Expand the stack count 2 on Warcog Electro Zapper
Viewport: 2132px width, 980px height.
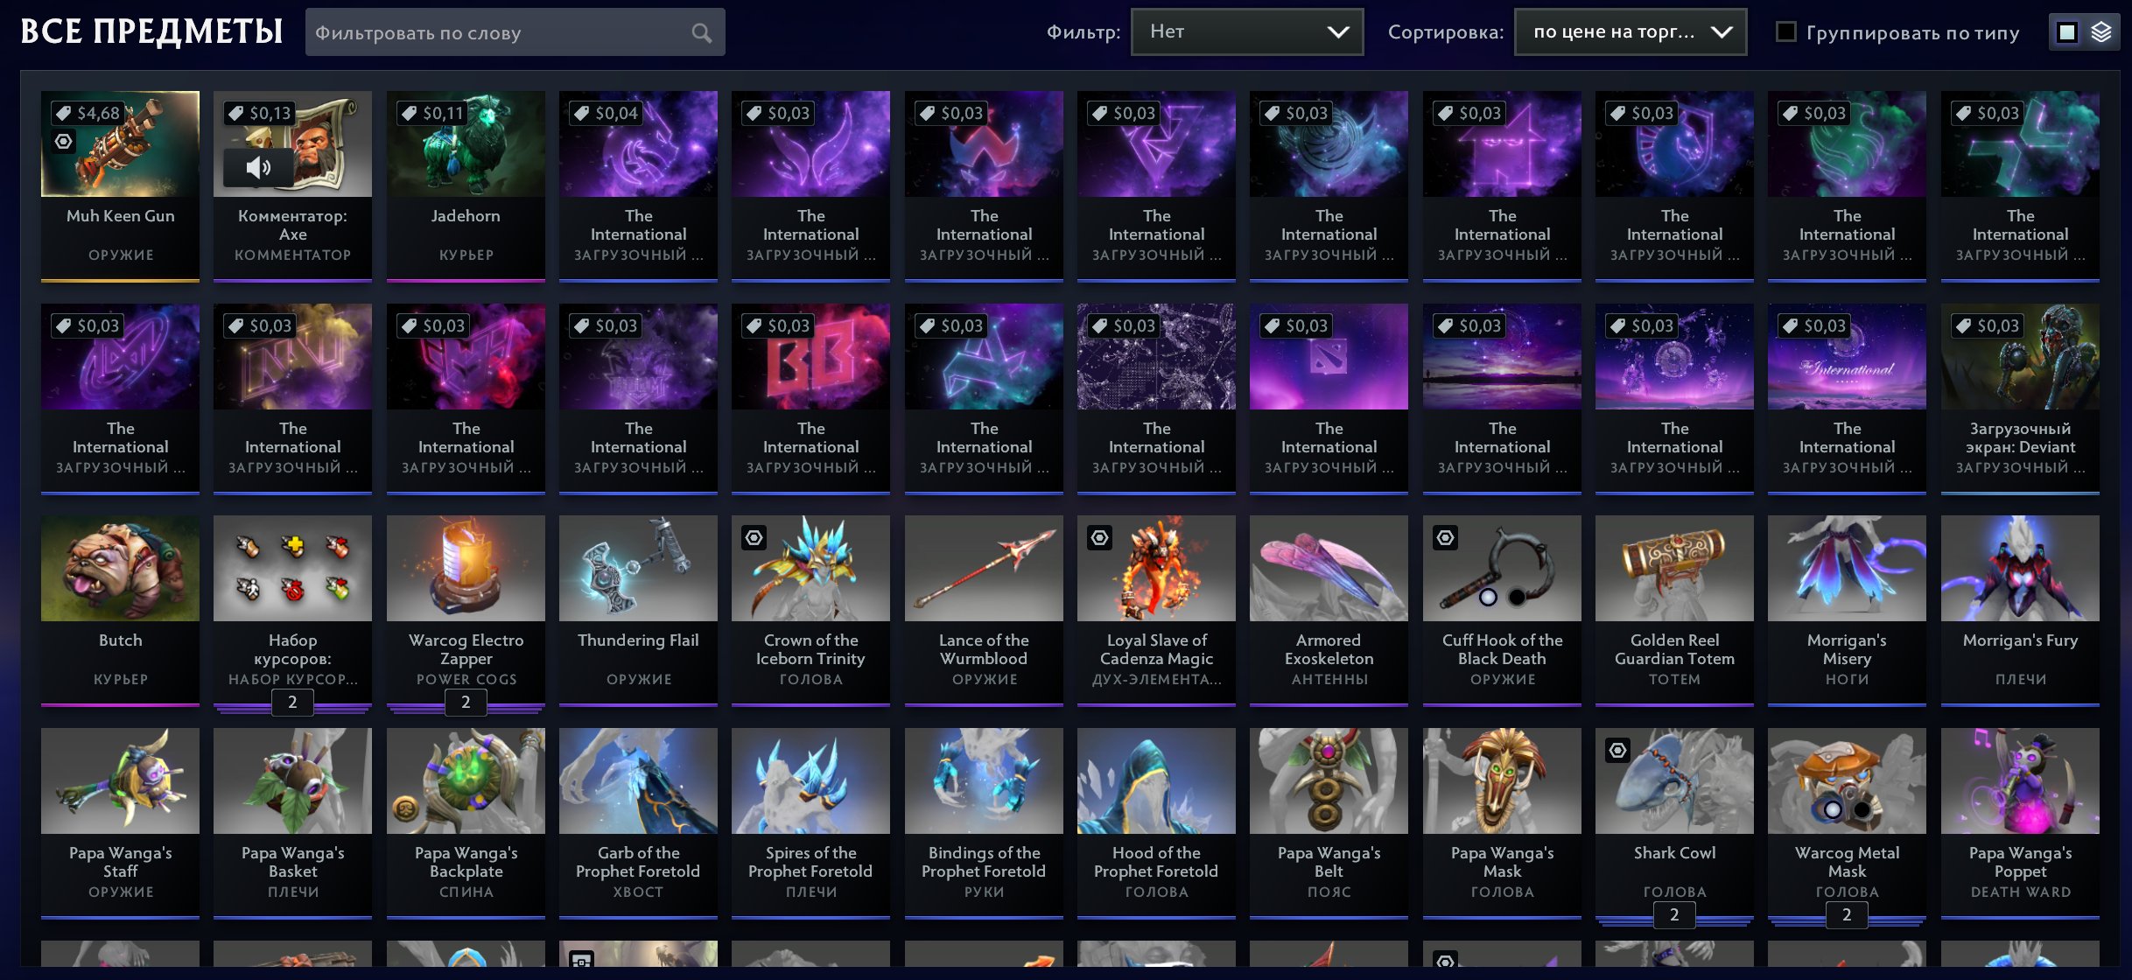coord(466,702)
